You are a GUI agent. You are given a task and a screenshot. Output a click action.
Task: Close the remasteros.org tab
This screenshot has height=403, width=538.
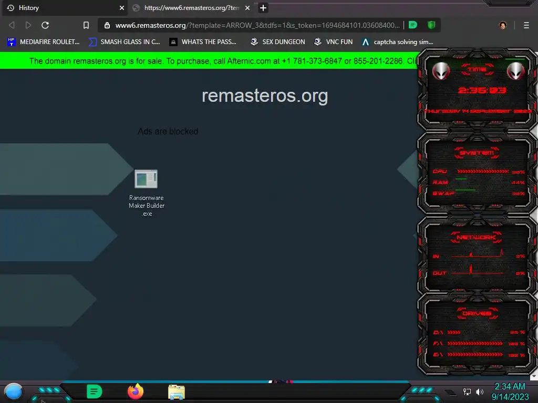[x=247, y=8]
